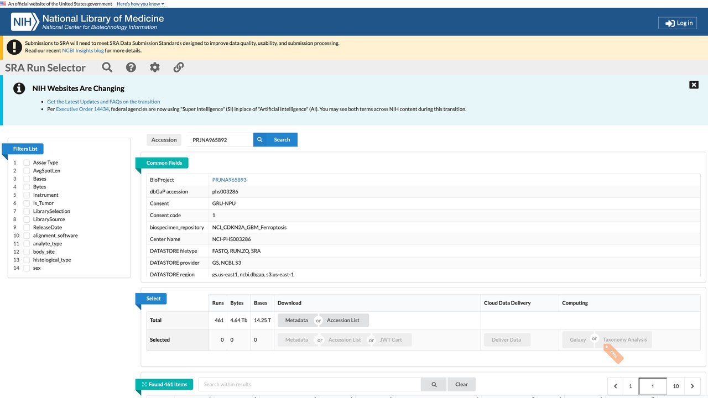Click the permalink chain icon

pyautogui.click(x=179, y=67)
